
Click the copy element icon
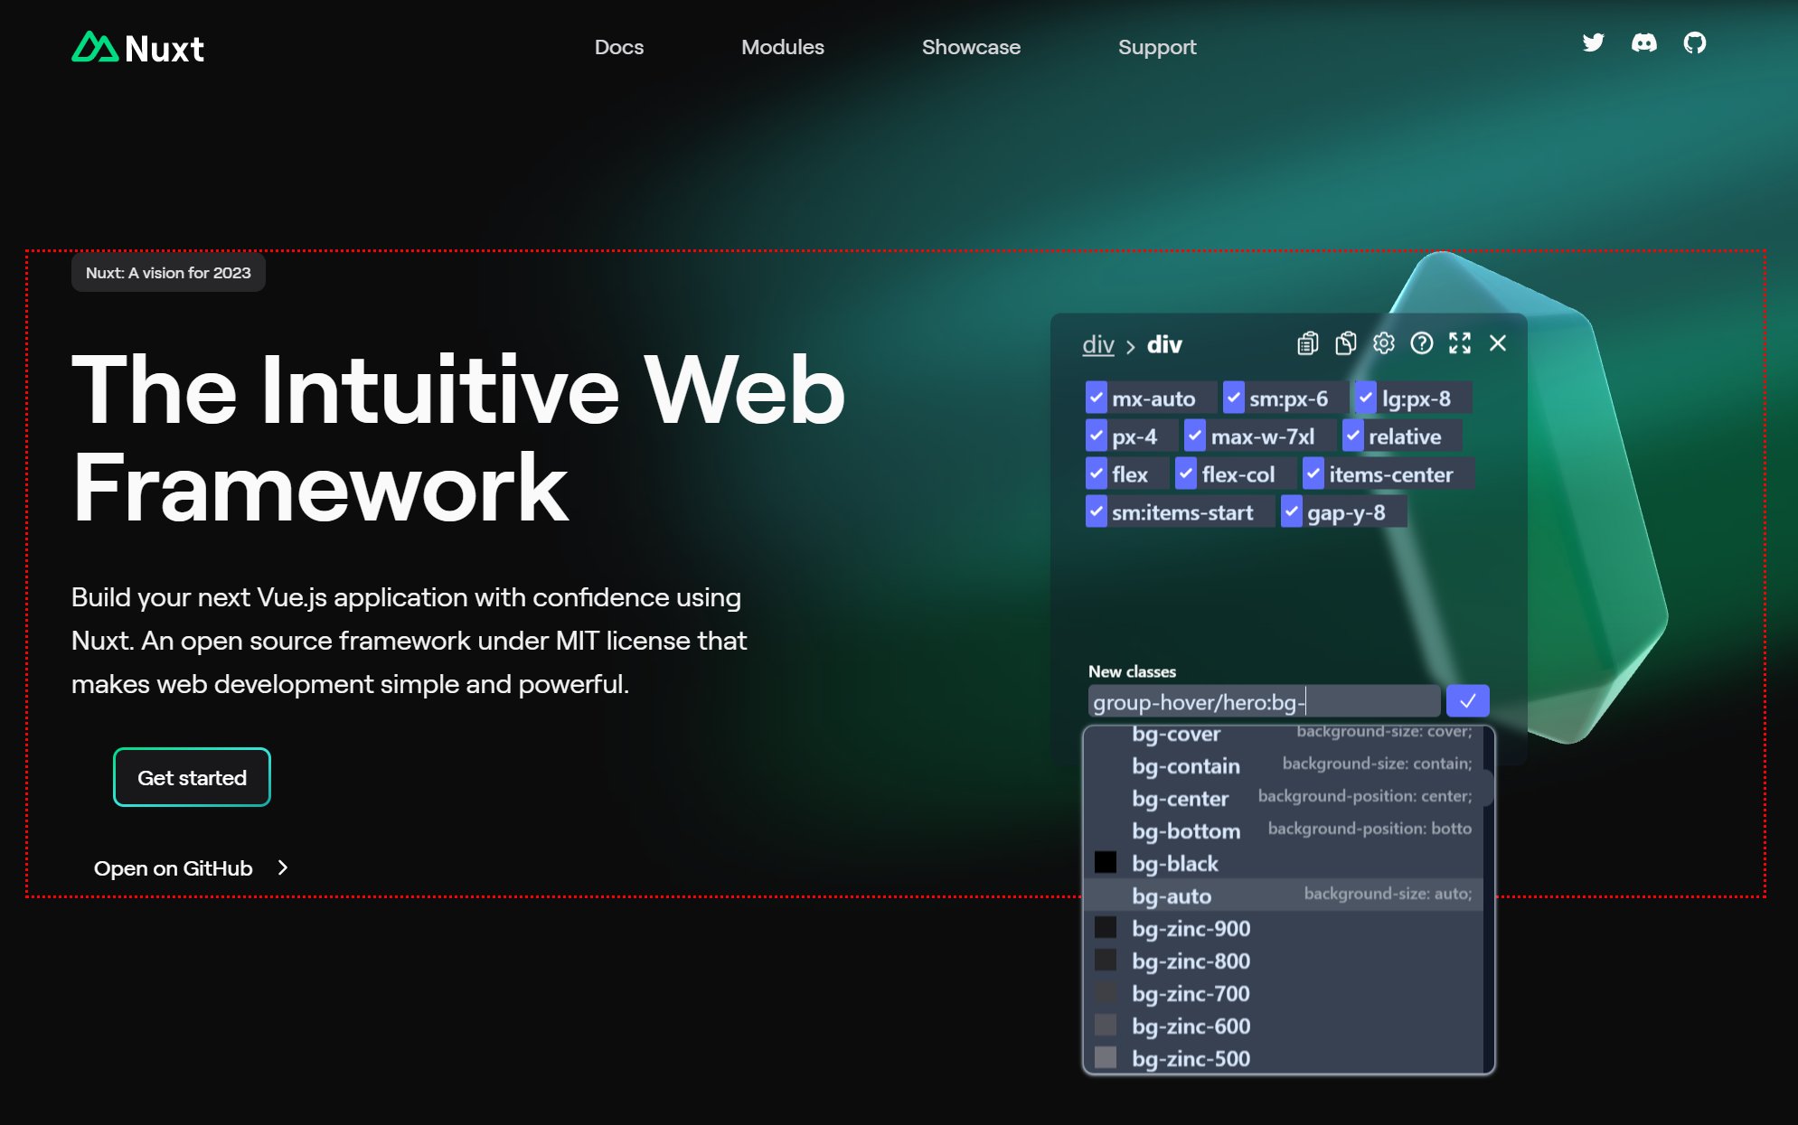(1348, 343)
